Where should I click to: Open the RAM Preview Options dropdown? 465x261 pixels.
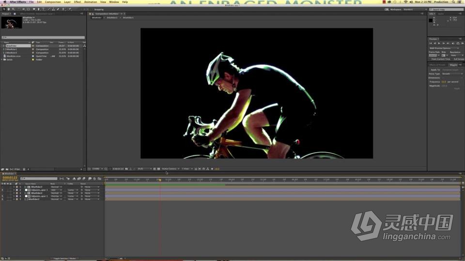pos(444,48)
